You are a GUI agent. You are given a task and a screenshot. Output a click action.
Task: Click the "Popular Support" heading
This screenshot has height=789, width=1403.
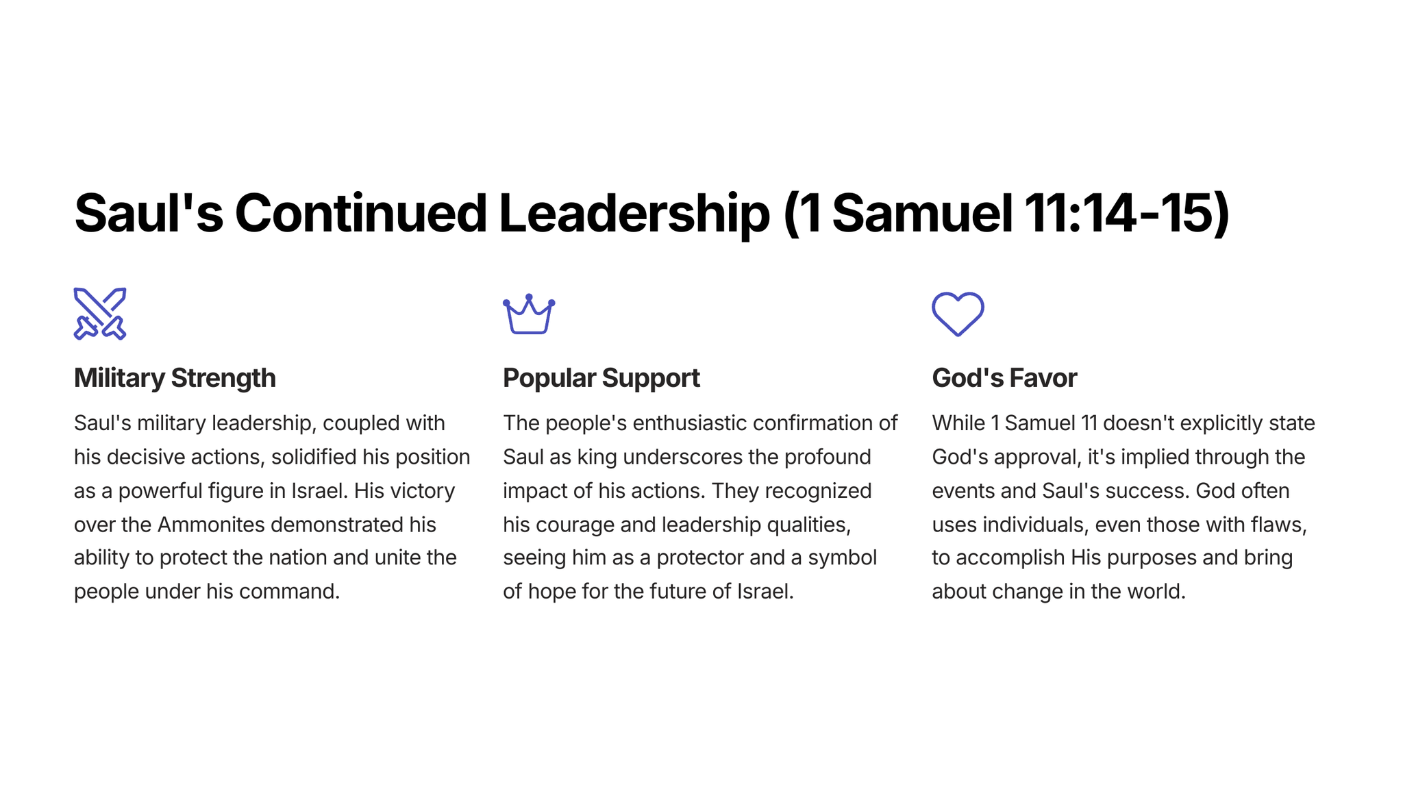(x=601, y=378)
